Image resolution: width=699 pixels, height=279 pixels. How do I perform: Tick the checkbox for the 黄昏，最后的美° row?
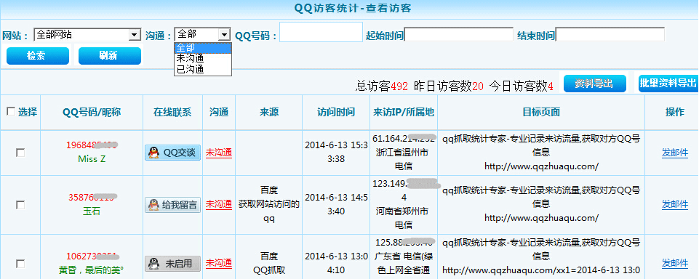[20, 264]
